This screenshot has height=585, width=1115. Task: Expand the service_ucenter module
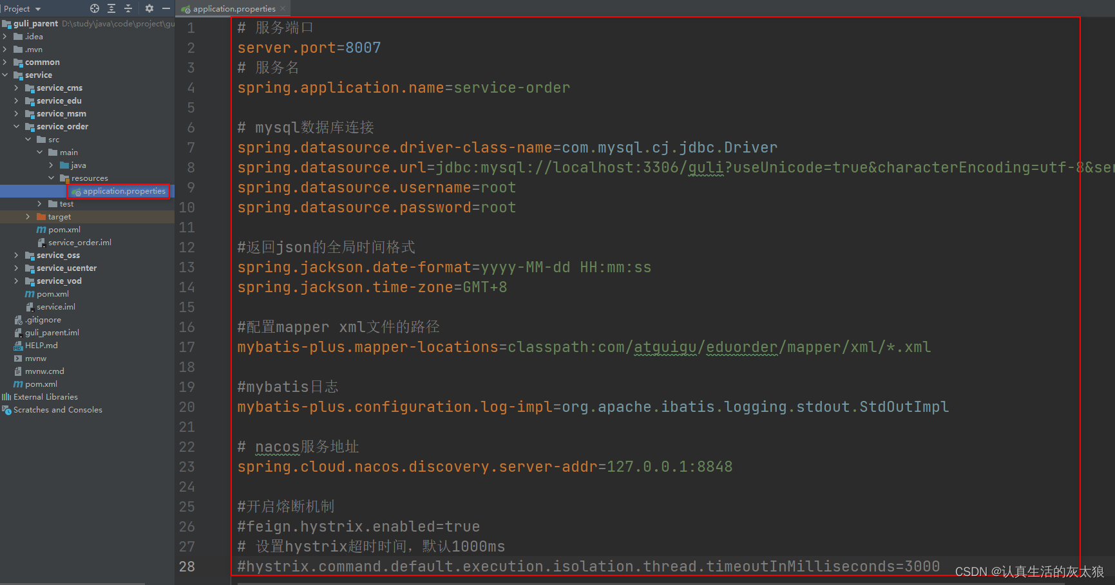[17, 268]
